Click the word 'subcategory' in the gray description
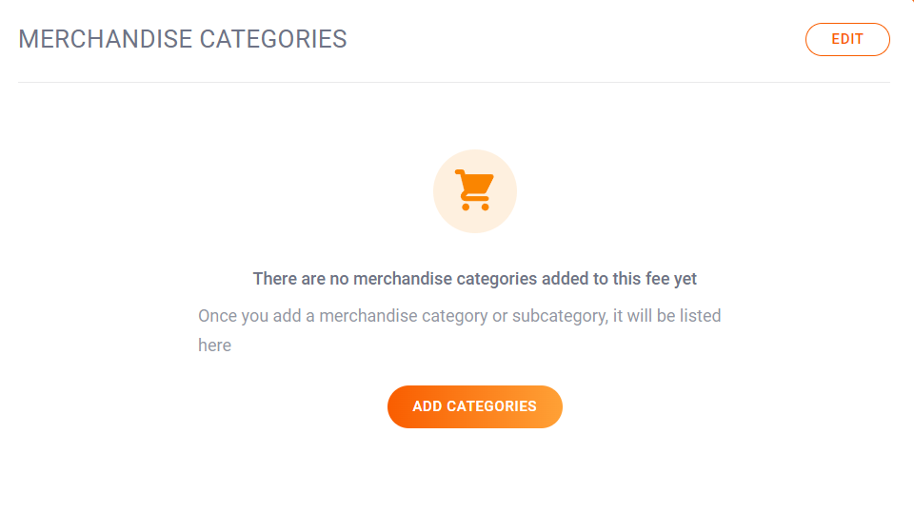 559,316
